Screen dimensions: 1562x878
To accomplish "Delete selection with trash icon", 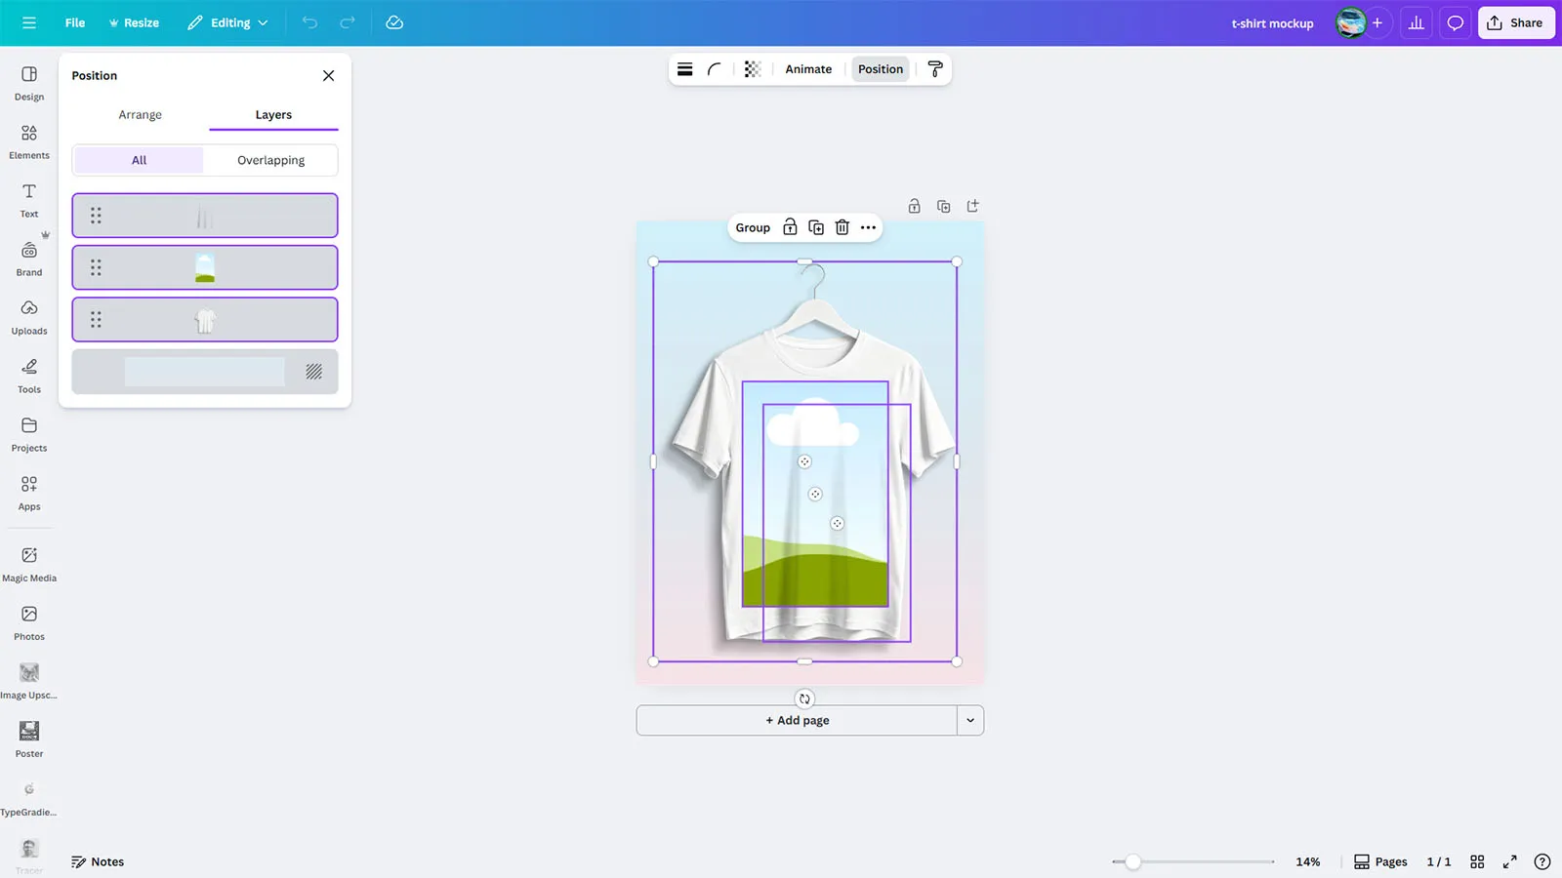I will 842,227.
